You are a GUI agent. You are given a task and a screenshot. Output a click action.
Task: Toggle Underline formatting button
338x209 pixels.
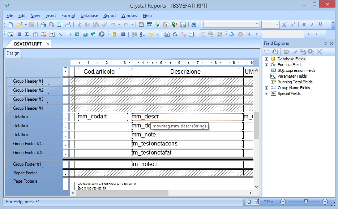320,25
